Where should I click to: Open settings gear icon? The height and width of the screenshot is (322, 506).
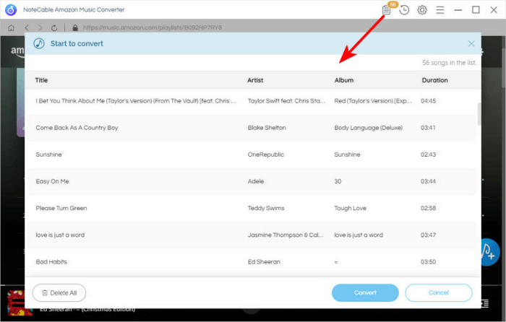click(422, 10)
